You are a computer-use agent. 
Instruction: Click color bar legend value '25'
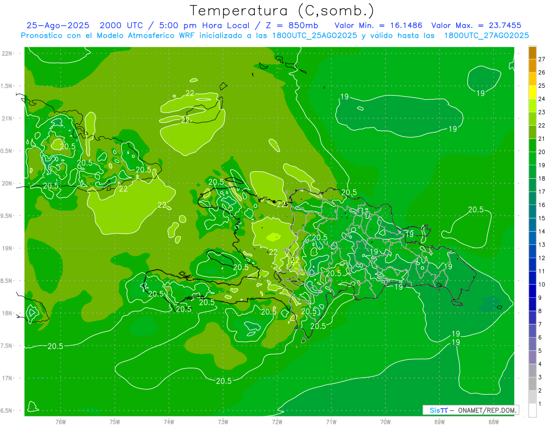pyautogui.click(x=542, y=85)
